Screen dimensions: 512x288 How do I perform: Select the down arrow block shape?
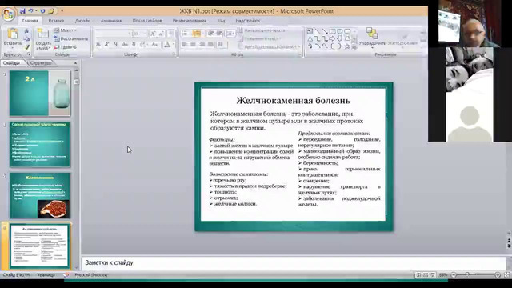point(340,39)
